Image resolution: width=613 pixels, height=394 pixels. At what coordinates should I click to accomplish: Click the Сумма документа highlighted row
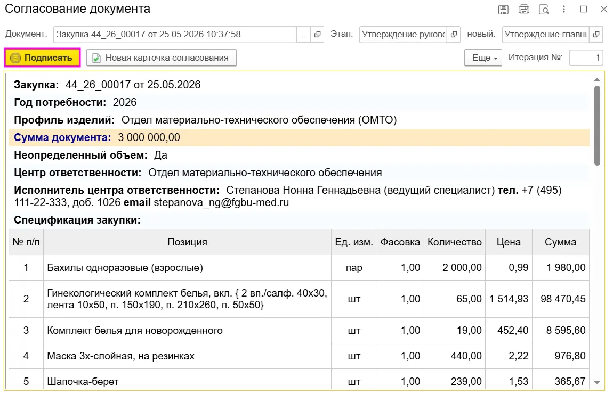pos(299,137)
